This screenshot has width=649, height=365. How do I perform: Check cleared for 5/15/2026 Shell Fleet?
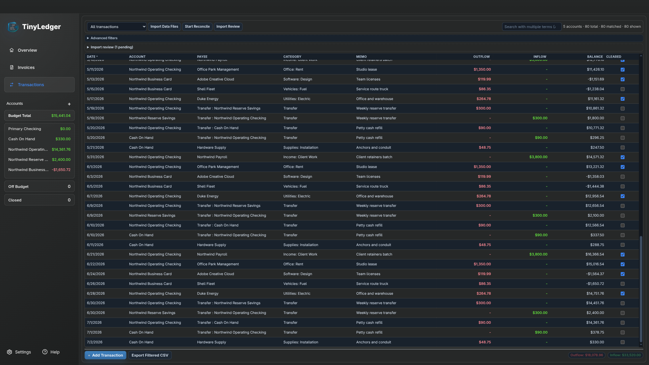click(x=622, y=89)
